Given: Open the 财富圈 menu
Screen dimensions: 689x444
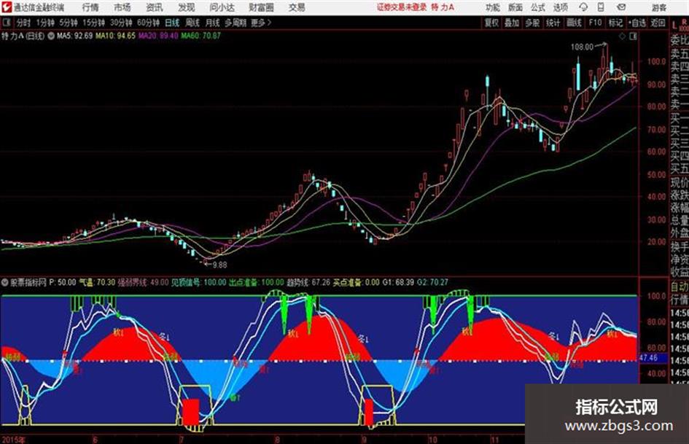Looking at the screenshot, I should 261,7.
